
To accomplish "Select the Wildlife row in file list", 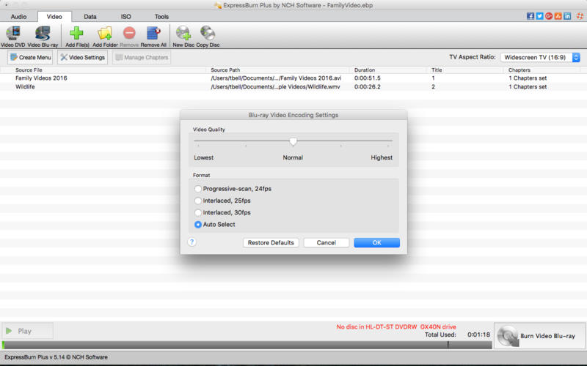I will (26, 86).
